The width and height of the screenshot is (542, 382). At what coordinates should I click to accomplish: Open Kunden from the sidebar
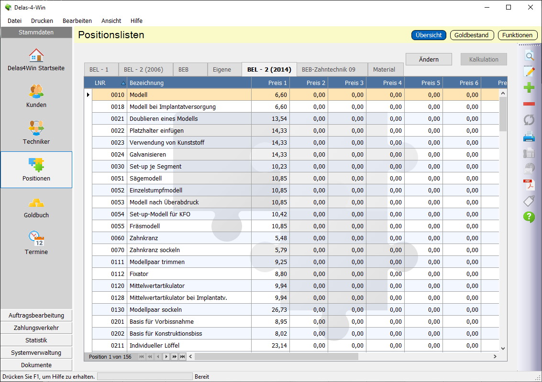coord(36,96)
